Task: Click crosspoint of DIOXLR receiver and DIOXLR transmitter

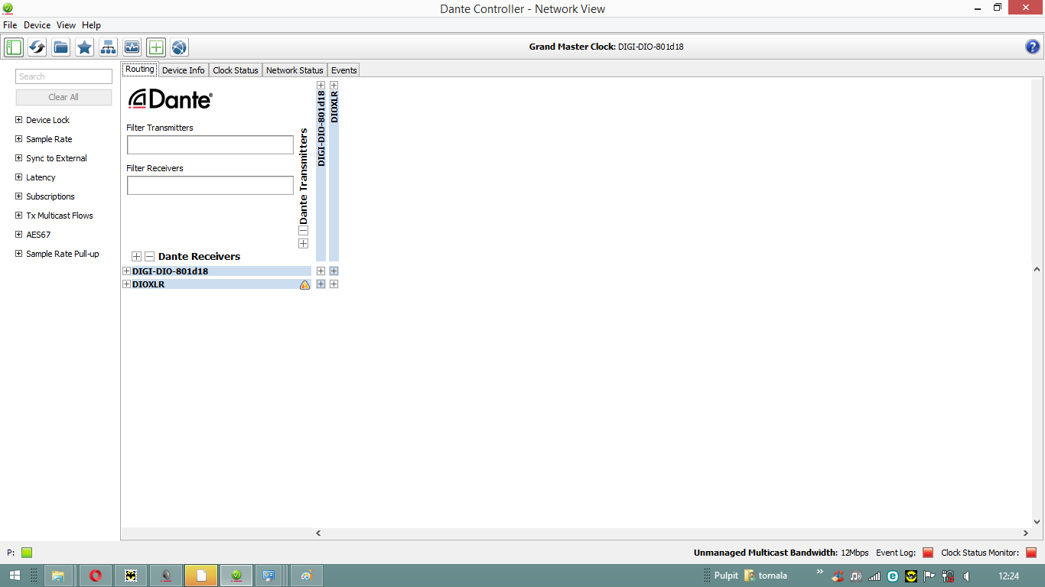Action: click(x=334, y=284)
